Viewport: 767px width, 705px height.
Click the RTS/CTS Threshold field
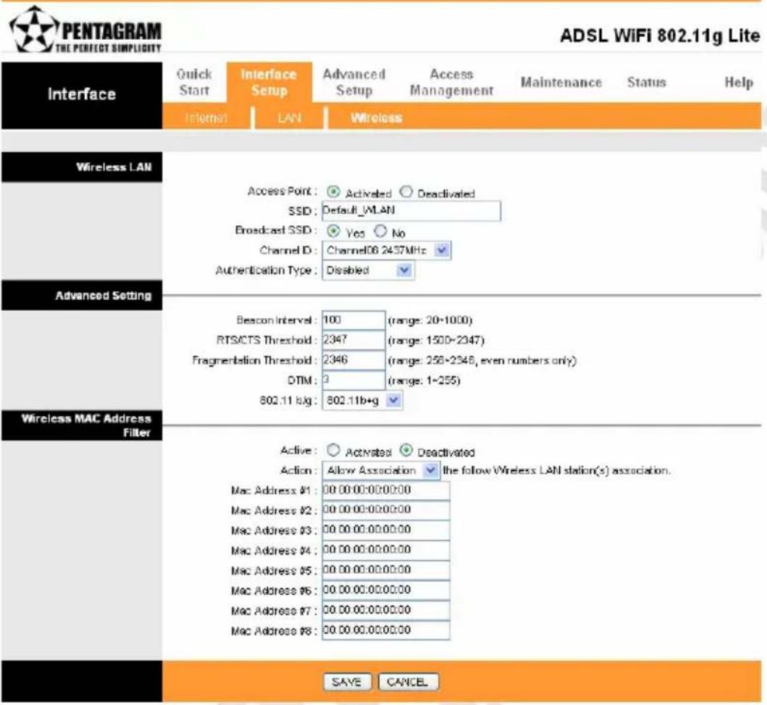(353, 340)
